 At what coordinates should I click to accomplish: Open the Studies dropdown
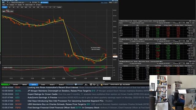[x=21, y=5]
